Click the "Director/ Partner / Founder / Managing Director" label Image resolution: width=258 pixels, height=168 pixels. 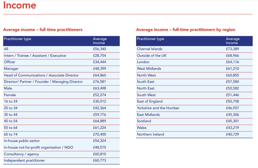(43, 82)
